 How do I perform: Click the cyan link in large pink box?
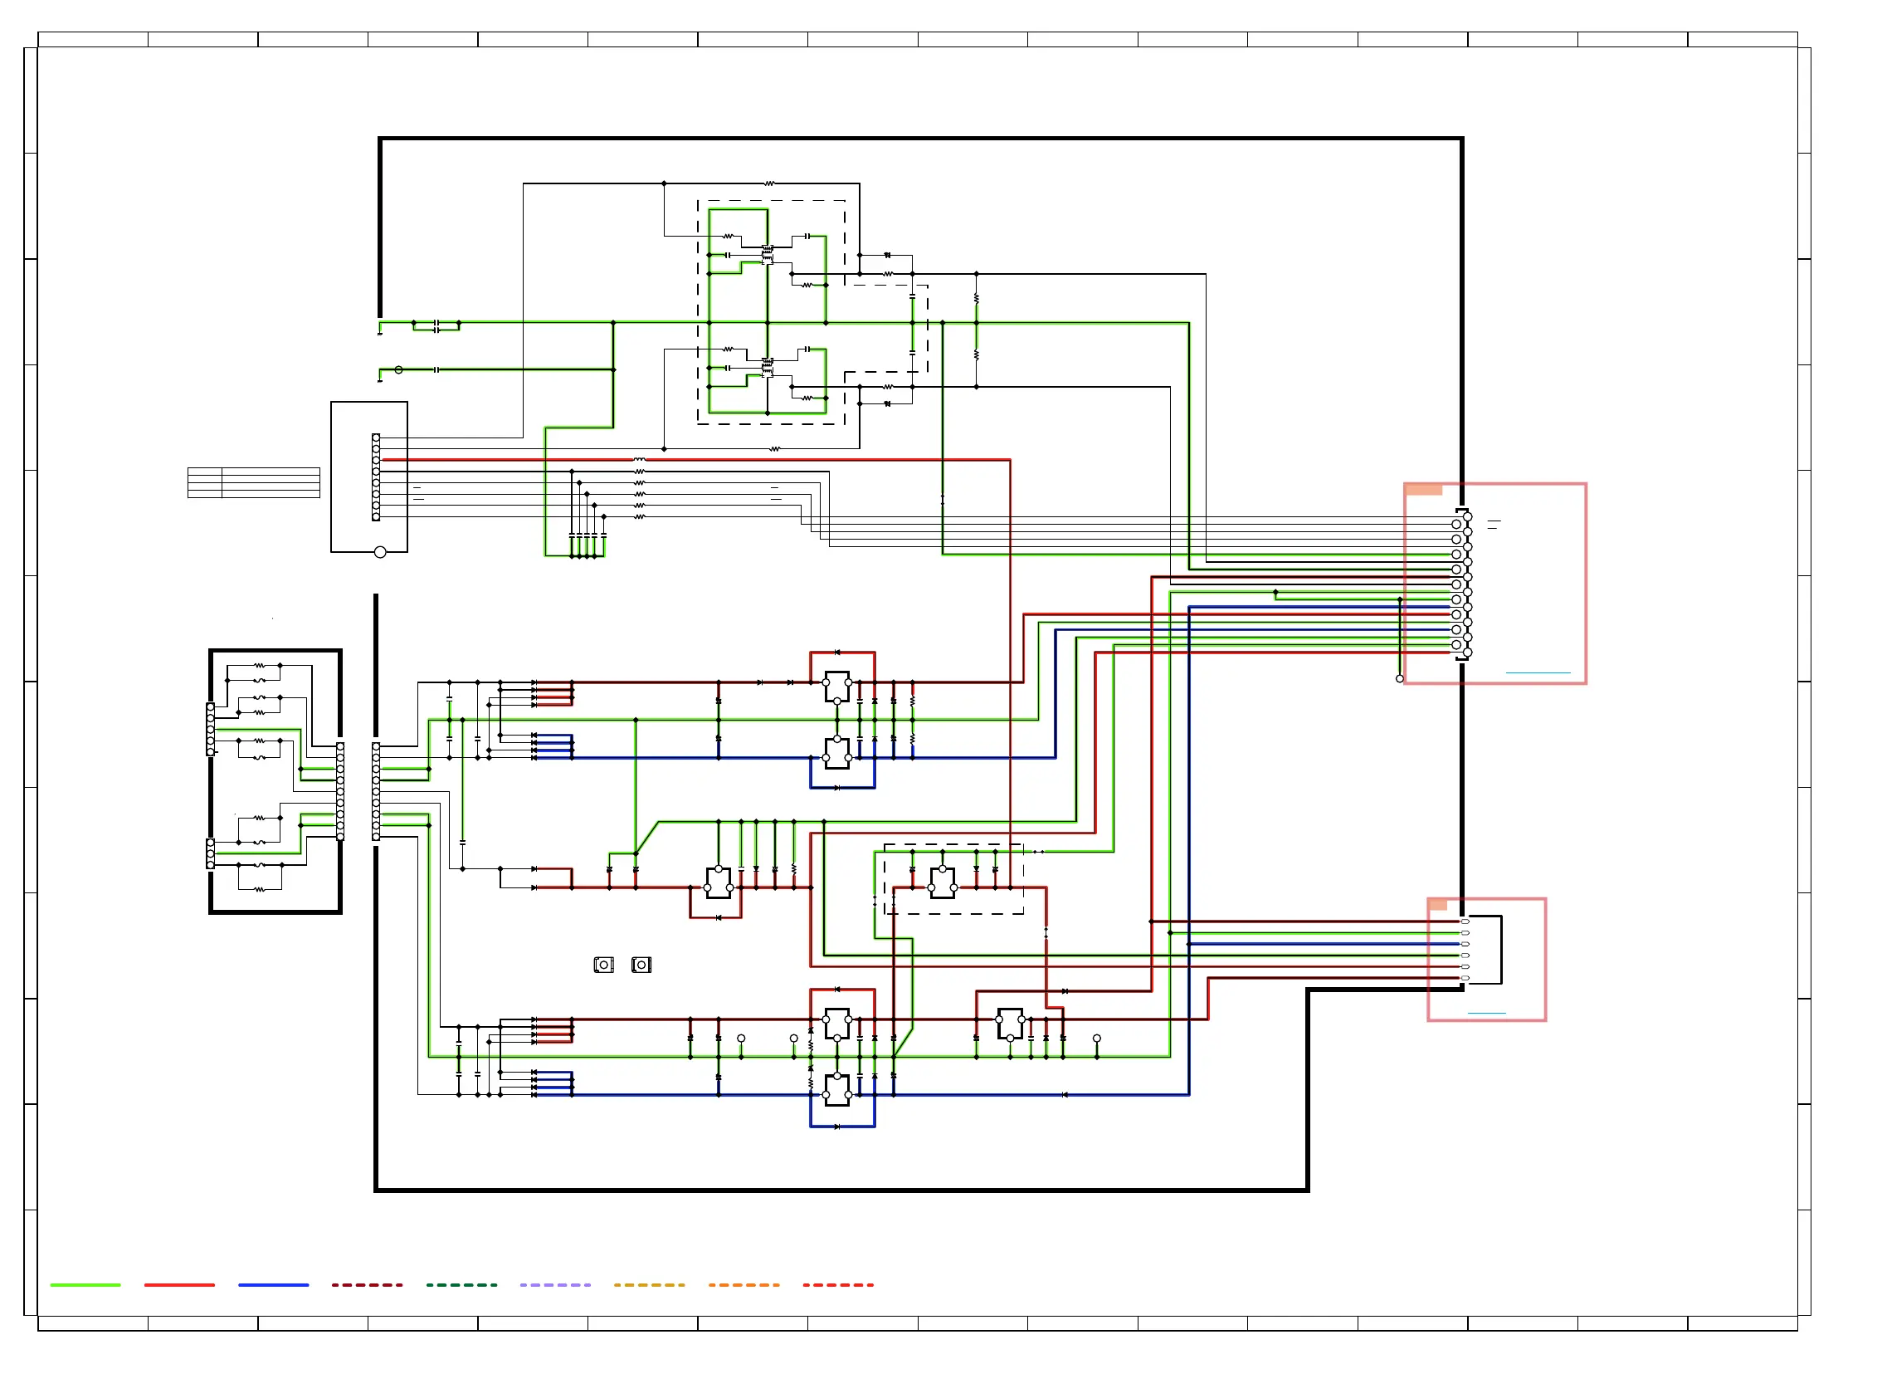1537,672
